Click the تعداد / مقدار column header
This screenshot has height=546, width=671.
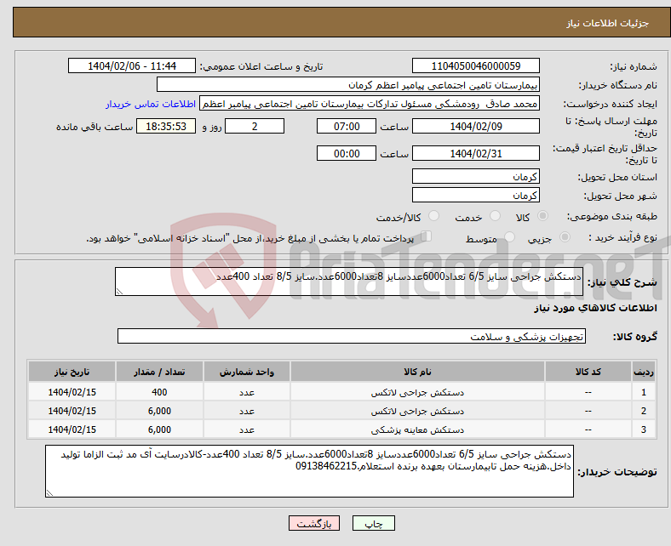(x=159, y=372)
